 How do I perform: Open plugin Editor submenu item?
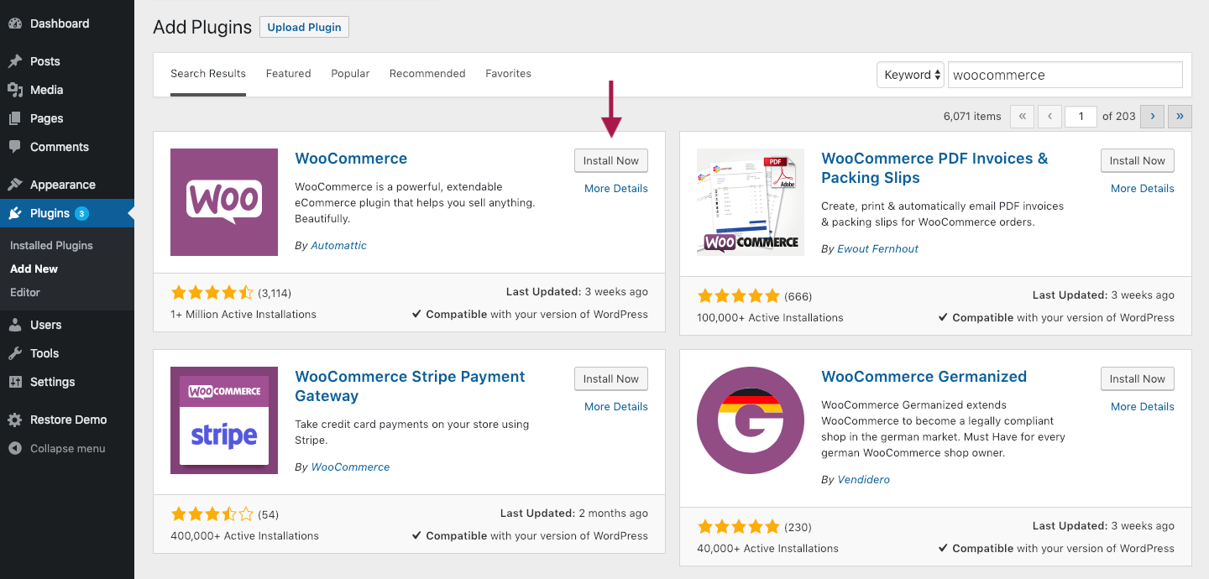[25, 293]
